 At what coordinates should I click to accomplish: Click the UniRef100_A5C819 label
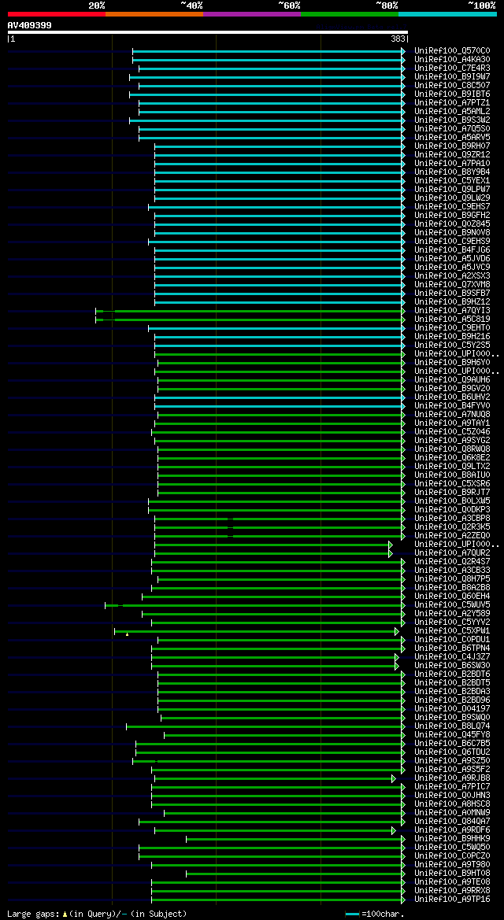(x=452, y=319)
